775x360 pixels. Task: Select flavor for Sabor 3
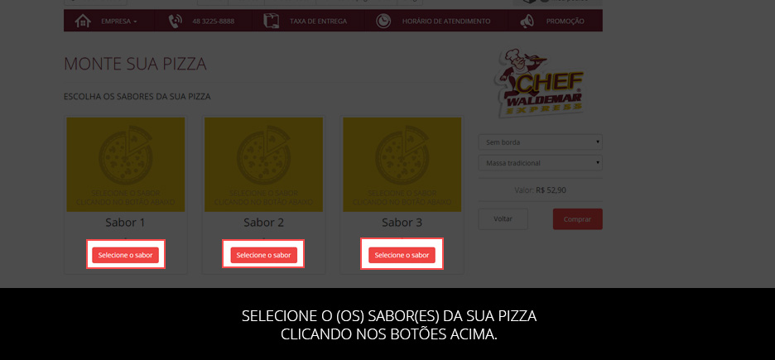coord(402,255)
